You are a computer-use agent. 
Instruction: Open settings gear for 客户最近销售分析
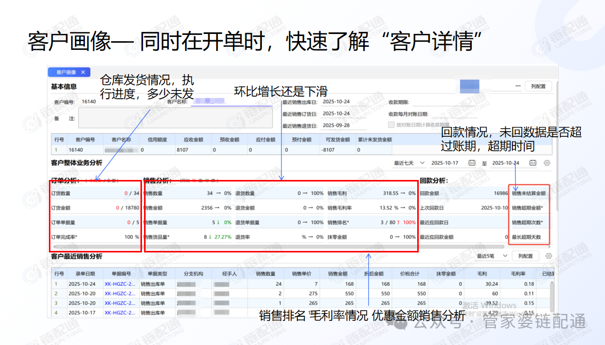coord(548,256)
